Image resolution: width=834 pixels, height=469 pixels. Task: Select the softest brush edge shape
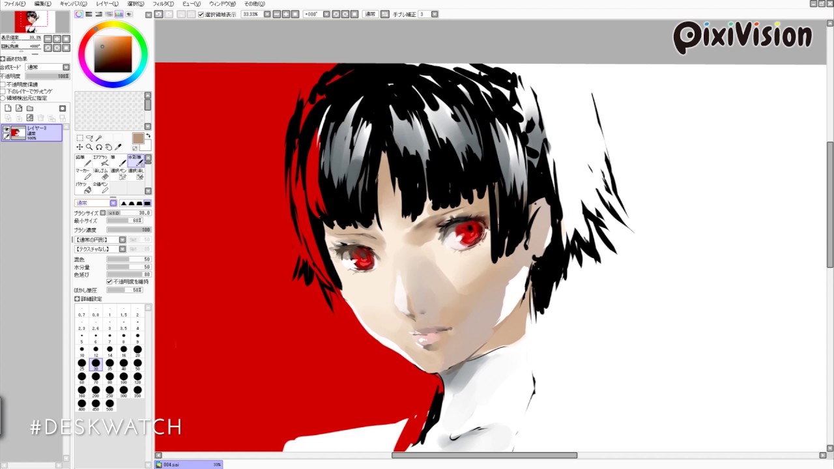coord(124,203)
